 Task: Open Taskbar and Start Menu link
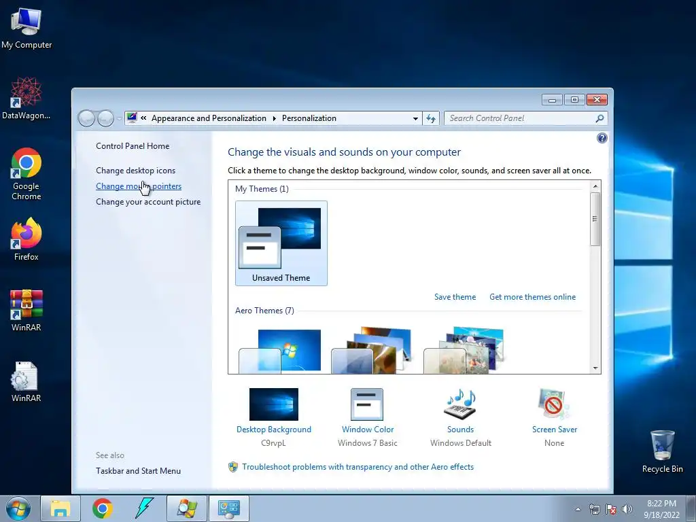tap(138, 471)
